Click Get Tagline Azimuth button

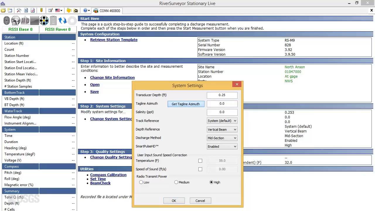pyautogui.click(x=186, y=104)
